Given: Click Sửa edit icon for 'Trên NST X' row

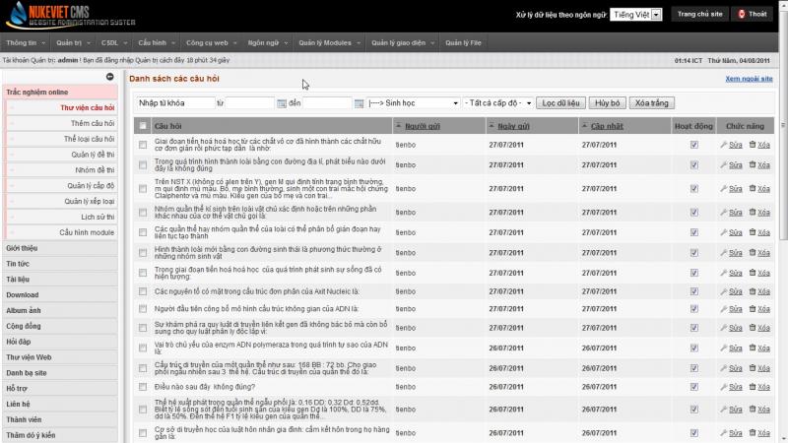Looking at the screenshot, I should 724,188.
